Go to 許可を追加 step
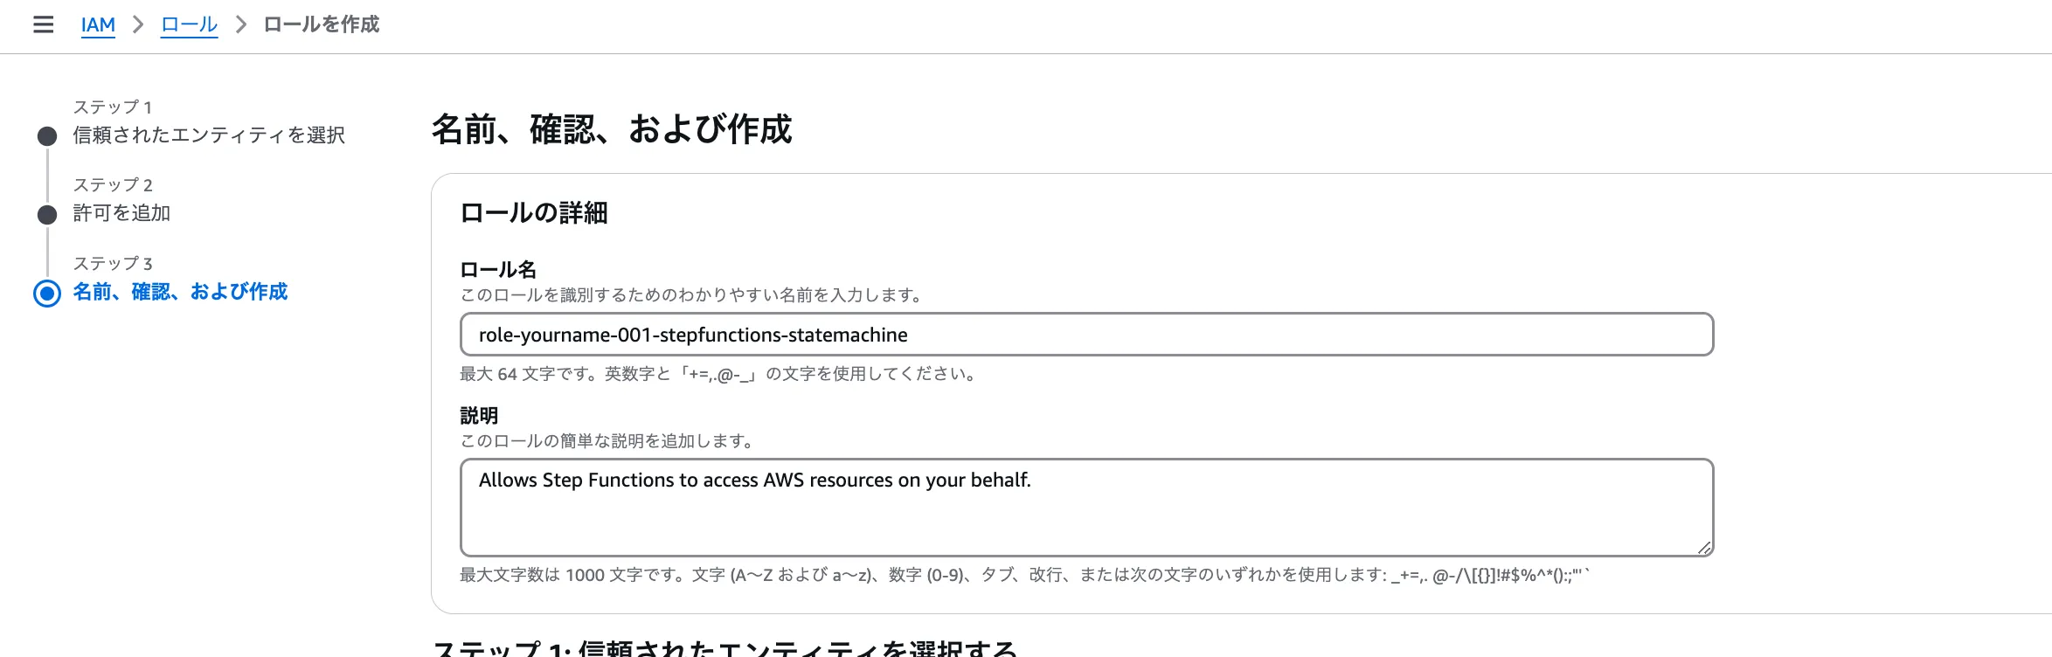Screen dimensions: 2052x657 [x=121, y=213]
